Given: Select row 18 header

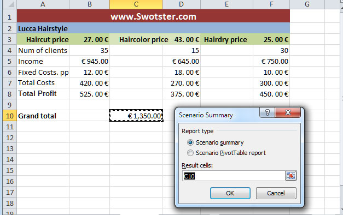Looking at the screenshot, I should 10,203.
